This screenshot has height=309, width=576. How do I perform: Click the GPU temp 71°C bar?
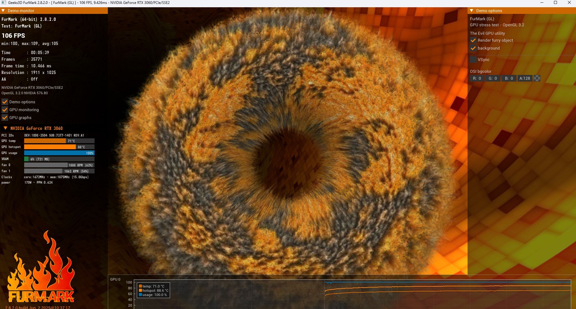(x=59, y=141)
